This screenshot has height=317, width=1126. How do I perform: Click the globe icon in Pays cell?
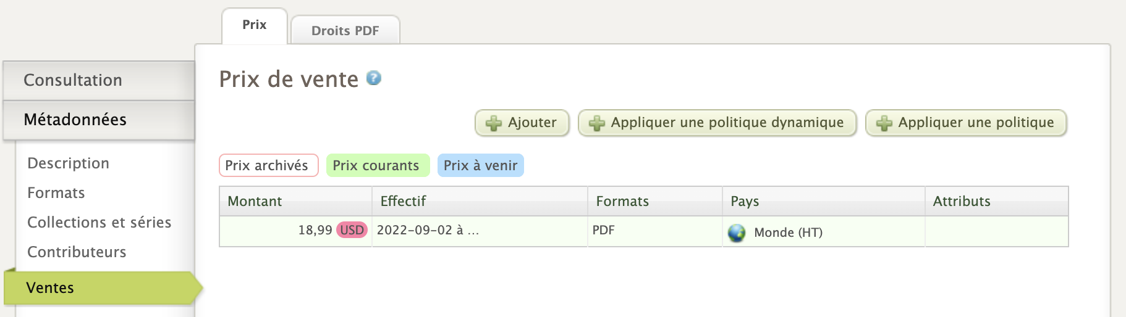point(737,233)
